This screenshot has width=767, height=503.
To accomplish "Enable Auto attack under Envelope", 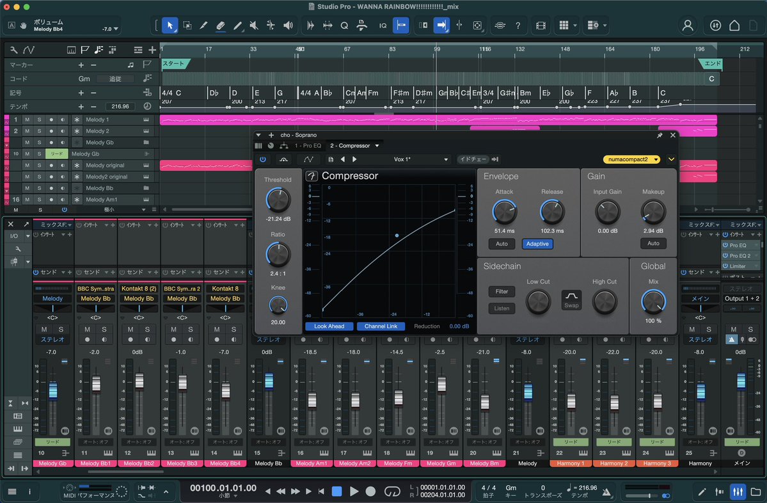I will (x=502, y=244).
